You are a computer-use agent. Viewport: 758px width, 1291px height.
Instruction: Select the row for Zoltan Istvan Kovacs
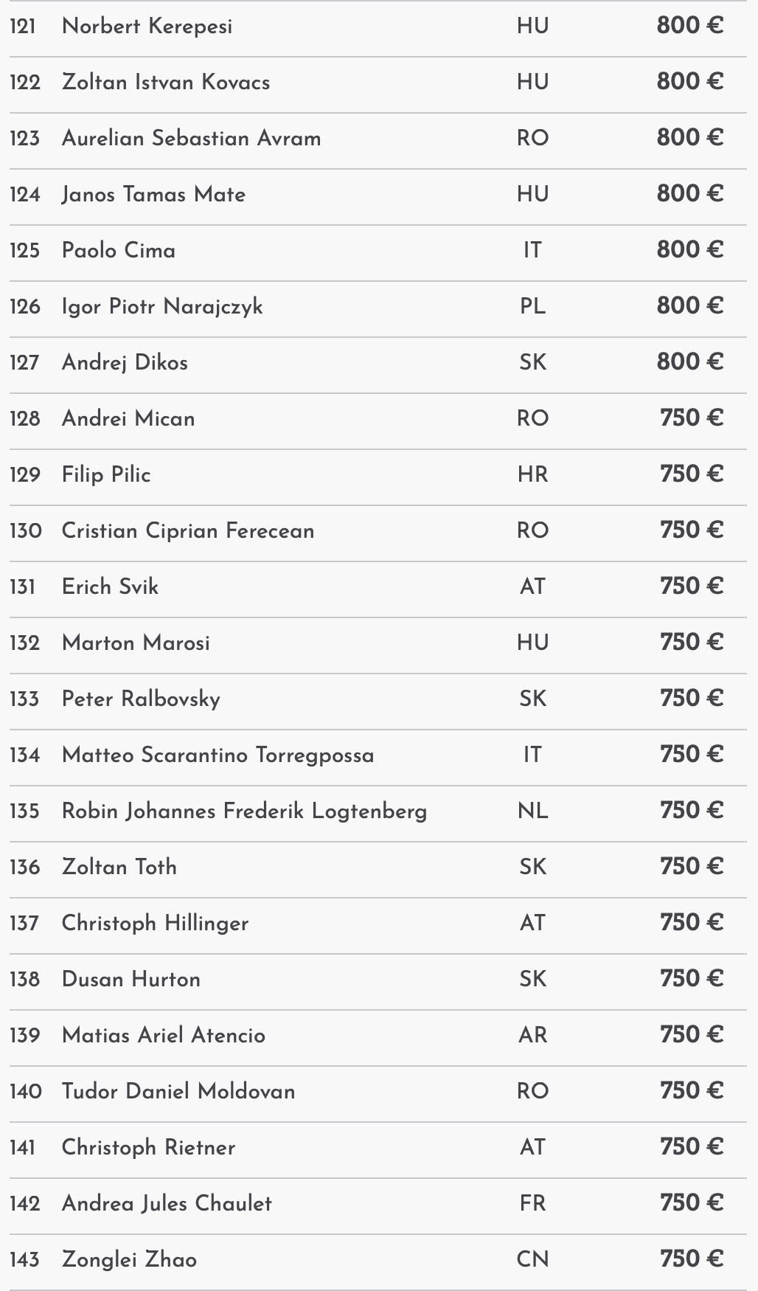[166, 82]
